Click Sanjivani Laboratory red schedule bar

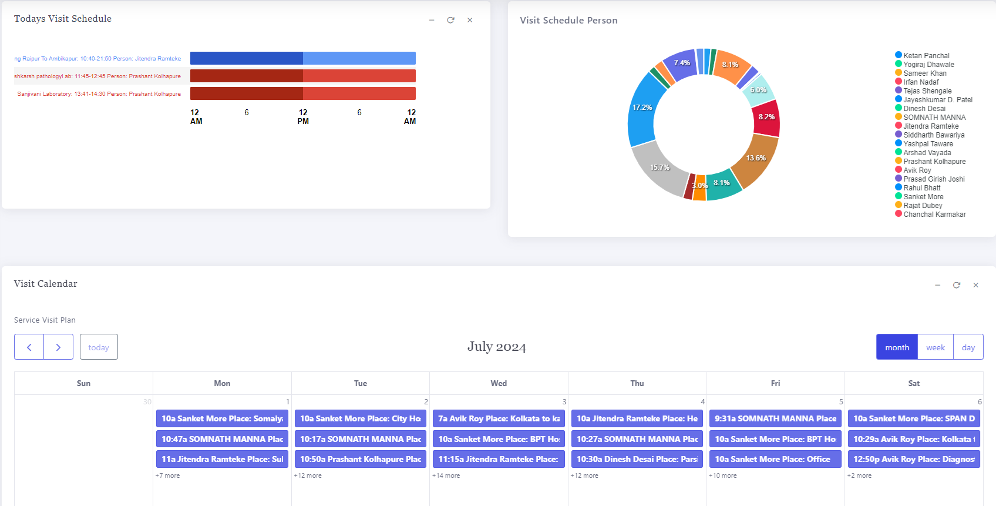coord(303,93)
